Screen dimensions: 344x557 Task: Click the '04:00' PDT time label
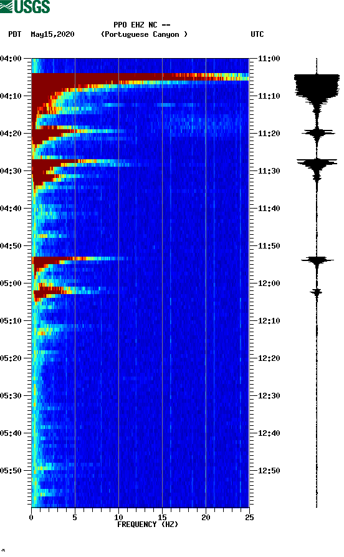point(11,59)
